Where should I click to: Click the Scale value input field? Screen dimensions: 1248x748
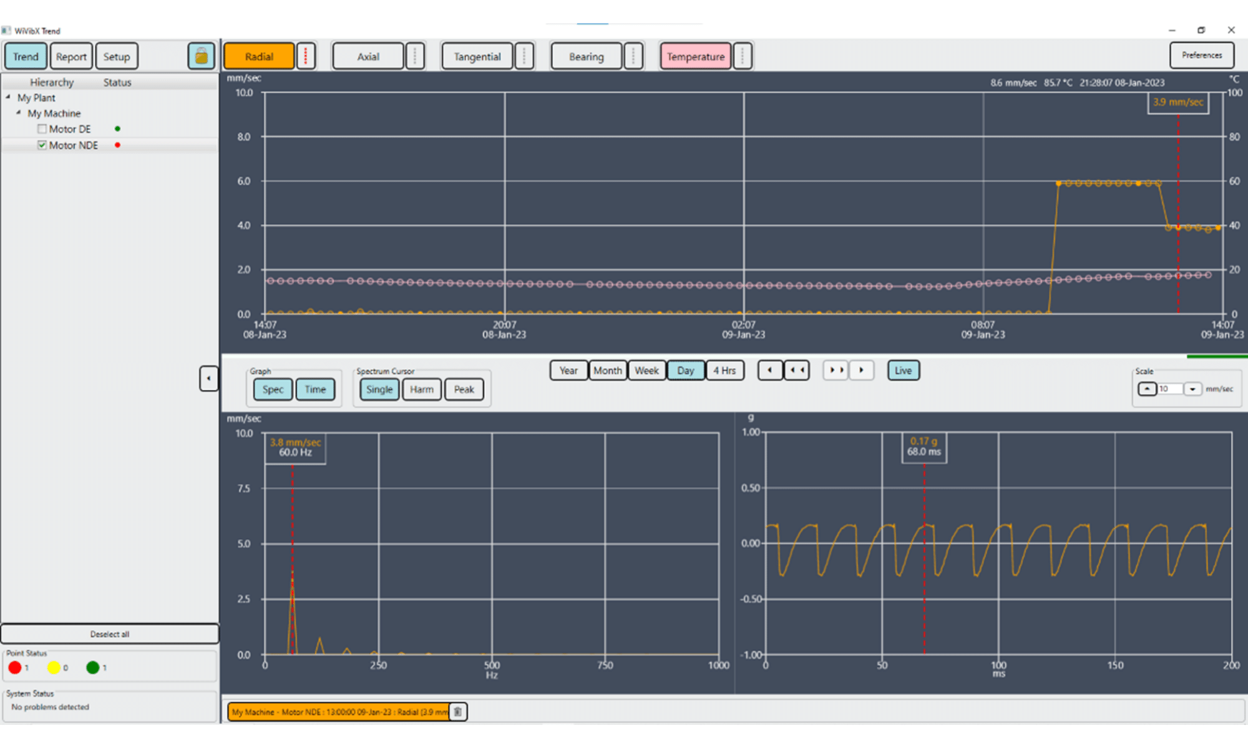point(1169,389)
